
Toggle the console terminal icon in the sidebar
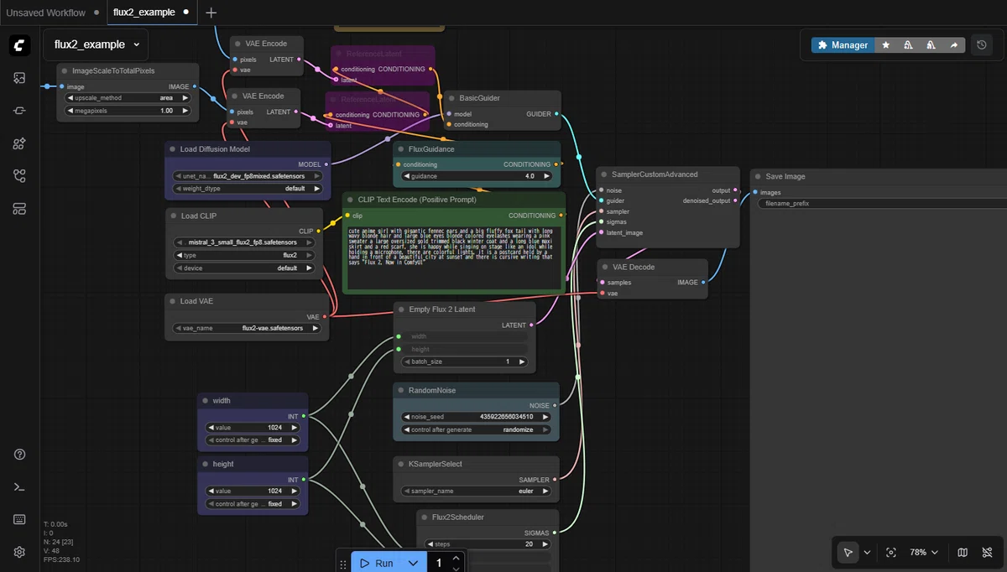point(19,487)
